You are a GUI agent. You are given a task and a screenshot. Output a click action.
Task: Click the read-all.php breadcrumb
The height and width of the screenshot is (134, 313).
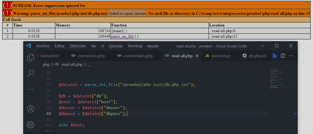point(72,65)
